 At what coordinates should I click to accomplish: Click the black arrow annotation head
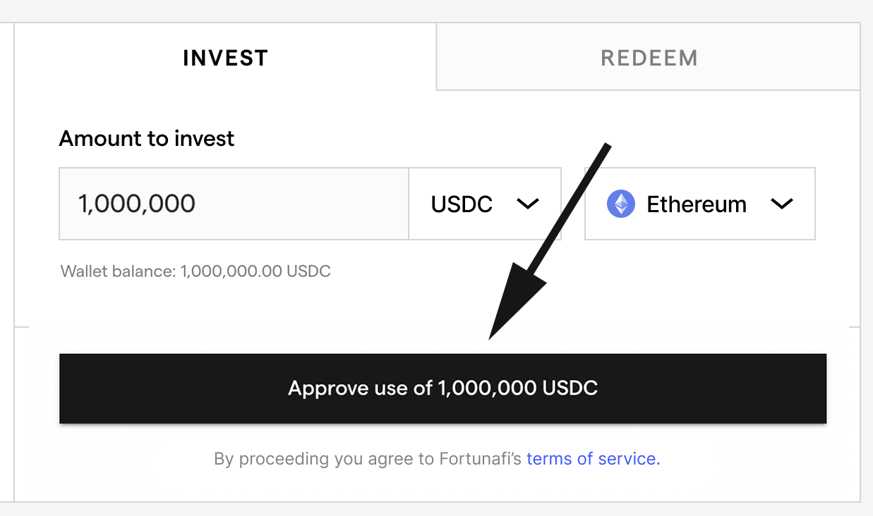pos(512,303)
